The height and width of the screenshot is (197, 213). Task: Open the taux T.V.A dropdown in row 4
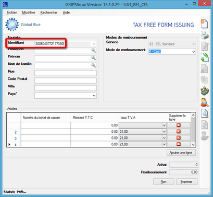point(164,144)
